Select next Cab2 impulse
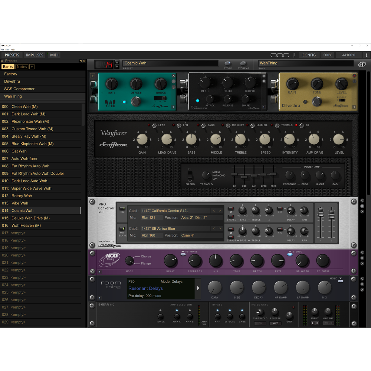This screenshot has width=371, height=371. [220, 229]
